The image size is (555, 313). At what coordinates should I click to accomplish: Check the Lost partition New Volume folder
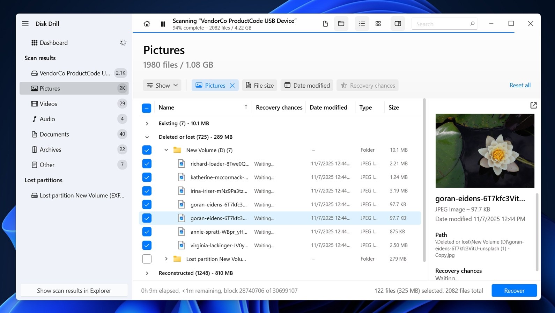pos(147,259)
